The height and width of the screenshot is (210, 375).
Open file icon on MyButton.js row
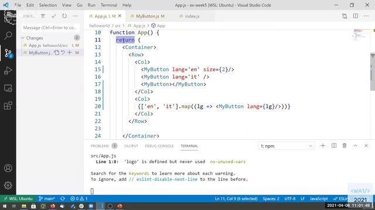click(56, 52)
